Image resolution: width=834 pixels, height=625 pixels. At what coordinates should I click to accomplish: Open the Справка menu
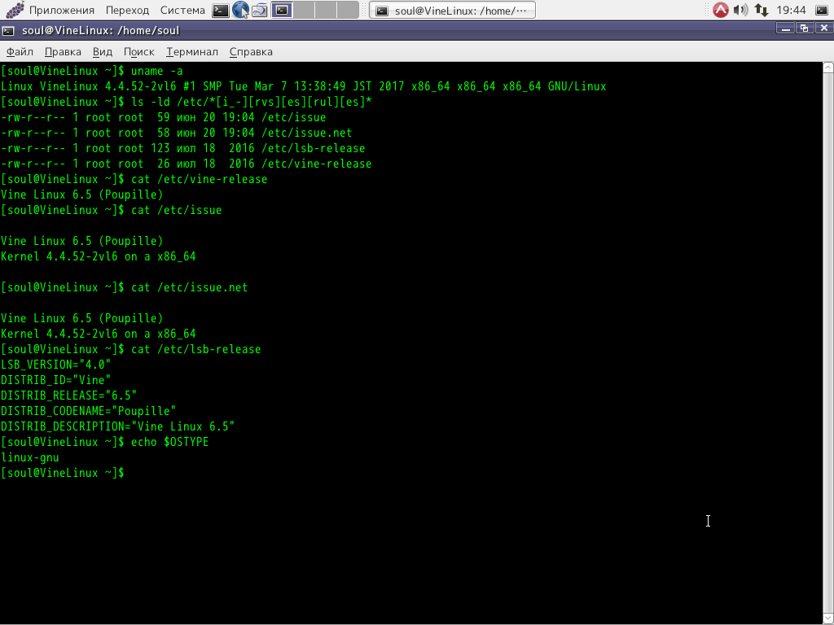tap(251, 51)
